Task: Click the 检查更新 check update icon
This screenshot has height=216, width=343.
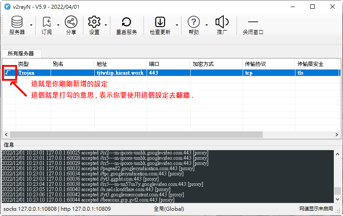Action: click(160, 22)
